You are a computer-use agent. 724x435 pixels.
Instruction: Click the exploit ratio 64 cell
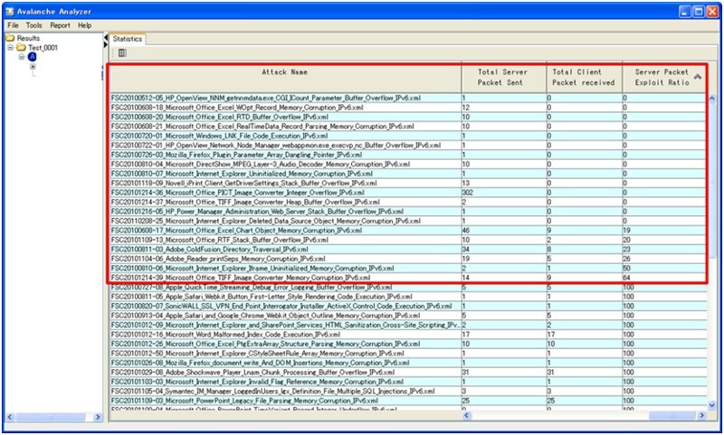click(664, 278)
